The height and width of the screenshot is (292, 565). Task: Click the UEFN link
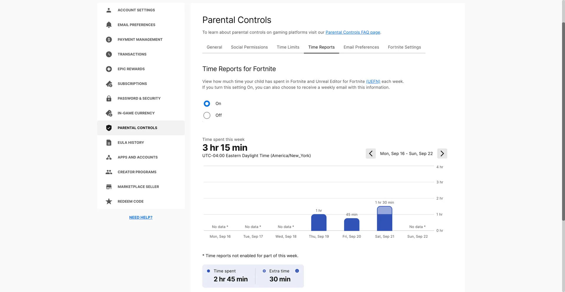tap(373, 82)
